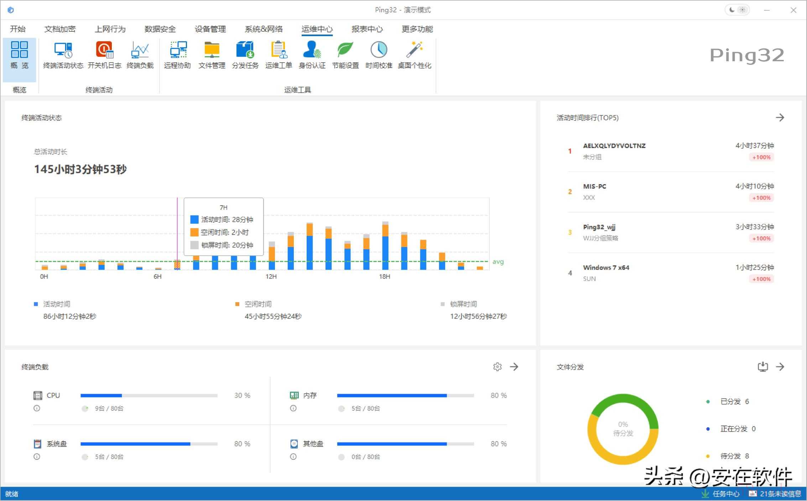Screen dimensions: 807x501
Task: Open 时间校准 time calibration
Action: click(x=379, y=55)
